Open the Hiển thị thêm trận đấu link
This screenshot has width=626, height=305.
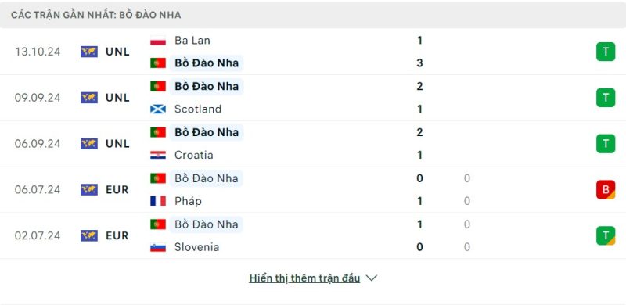tap(304, 278)
